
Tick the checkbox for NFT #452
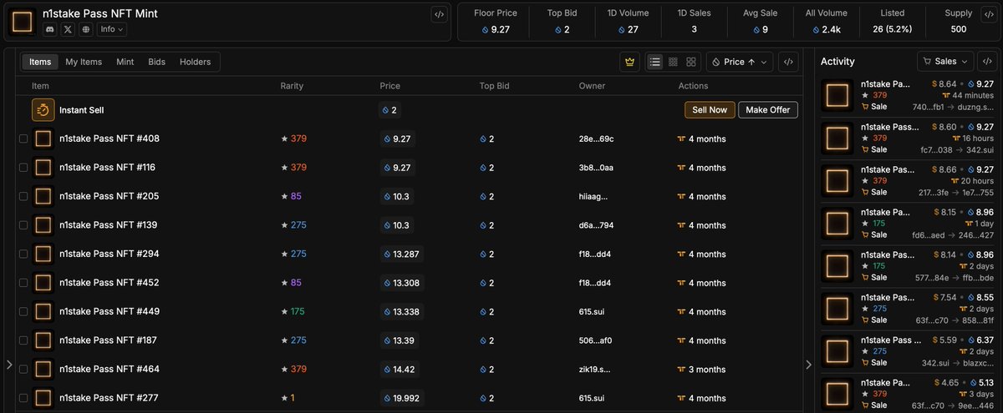(23, 283)
